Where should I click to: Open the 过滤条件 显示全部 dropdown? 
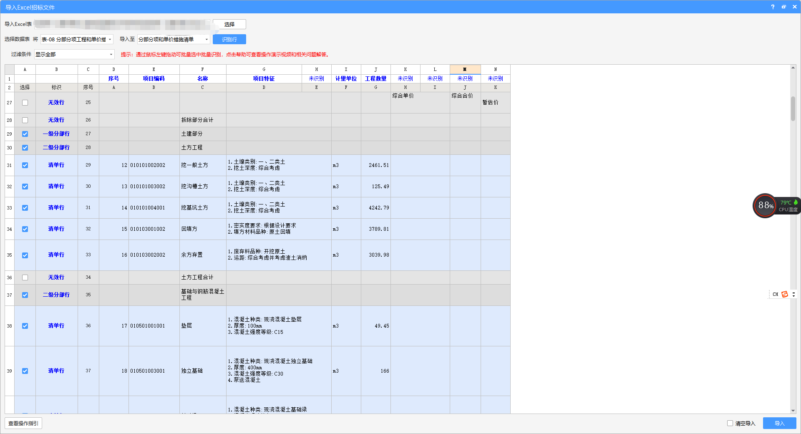point(74,54)
